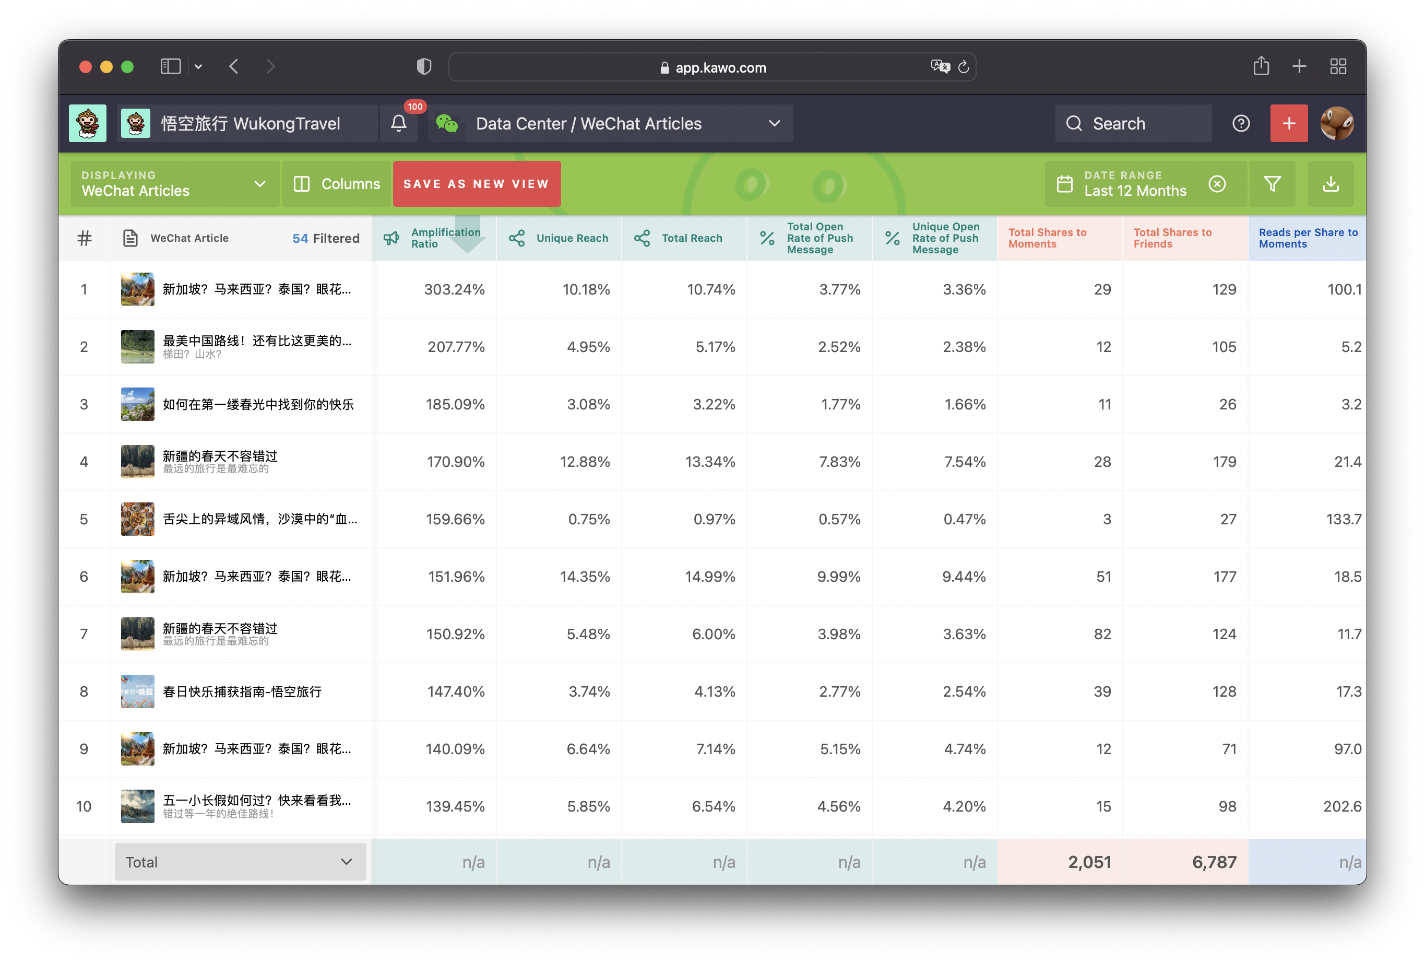Click the download export icon top right

[1330, 183]
